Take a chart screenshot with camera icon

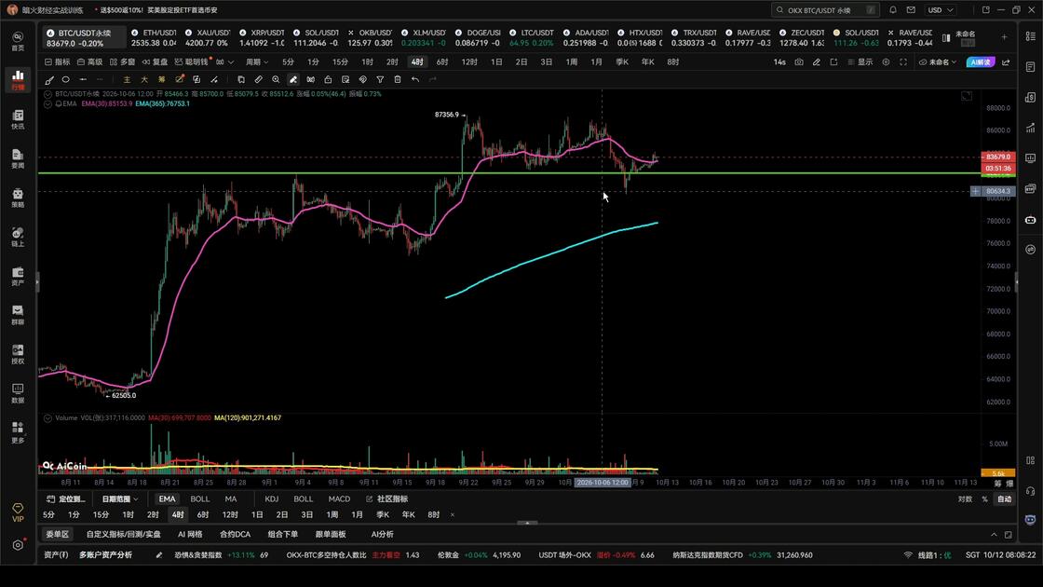click(x=799, y=61)
